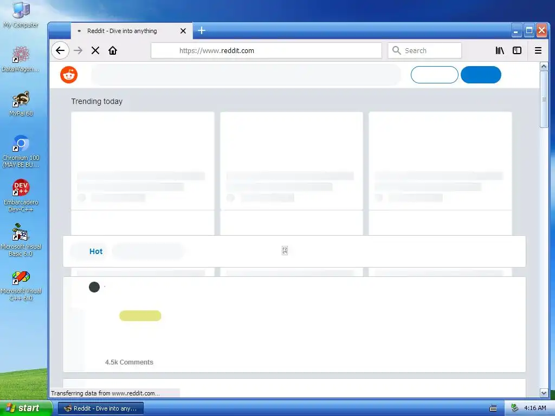555x416 pixels.
Task: Open the Library bookshelf icon
Action: 500,50
